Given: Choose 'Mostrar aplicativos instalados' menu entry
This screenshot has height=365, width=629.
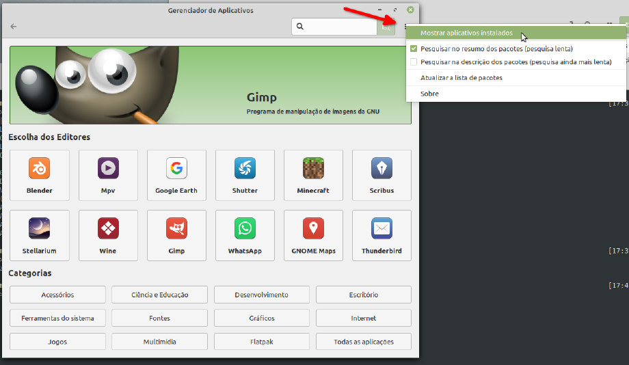Looking at the screenshot, I should tap(466, 33).
